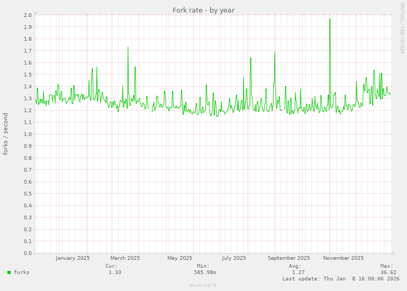Select the January 2025 x-axis label
The width and height of the screenshot is (407, 291).
(73, 258)
